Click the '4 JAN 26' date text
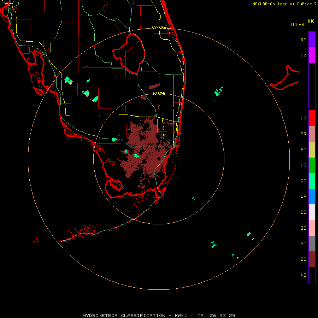 tap(203, 316)
